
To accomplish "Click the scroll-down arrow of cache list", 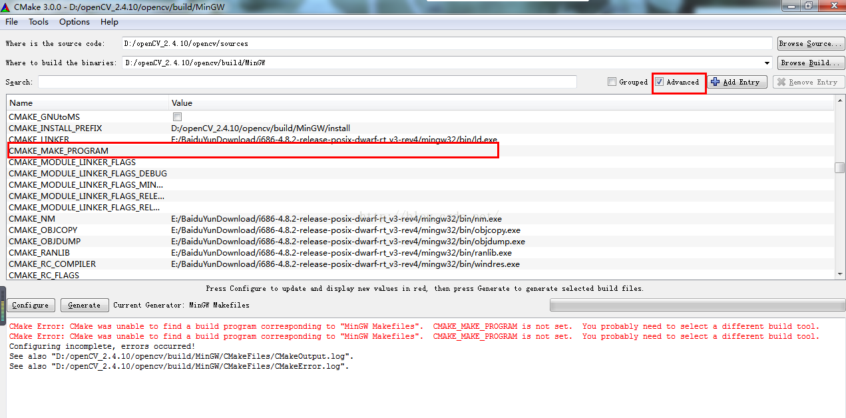I will (840, 274).
